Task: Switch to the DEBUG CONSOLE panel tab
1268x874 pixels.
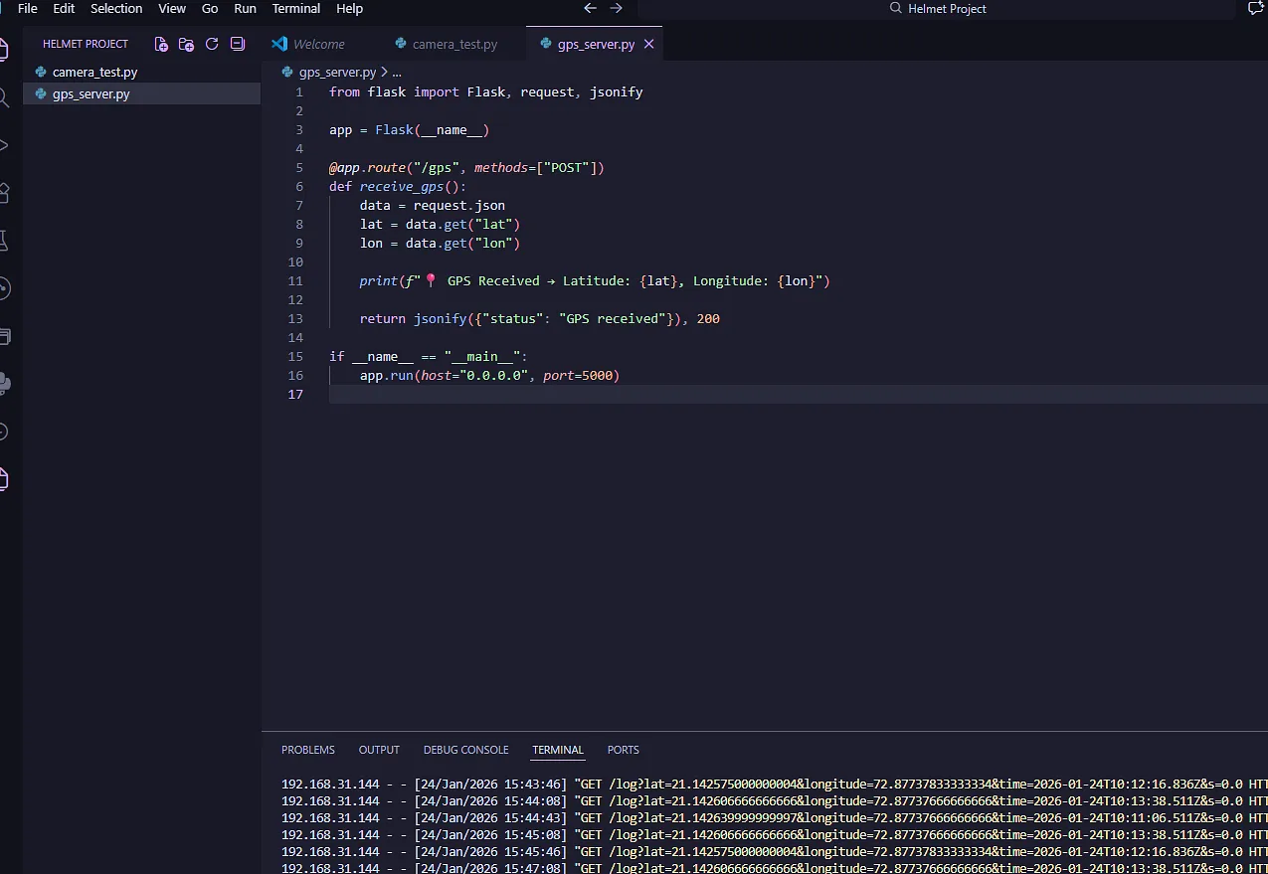Action: click(x=465, y=750)
